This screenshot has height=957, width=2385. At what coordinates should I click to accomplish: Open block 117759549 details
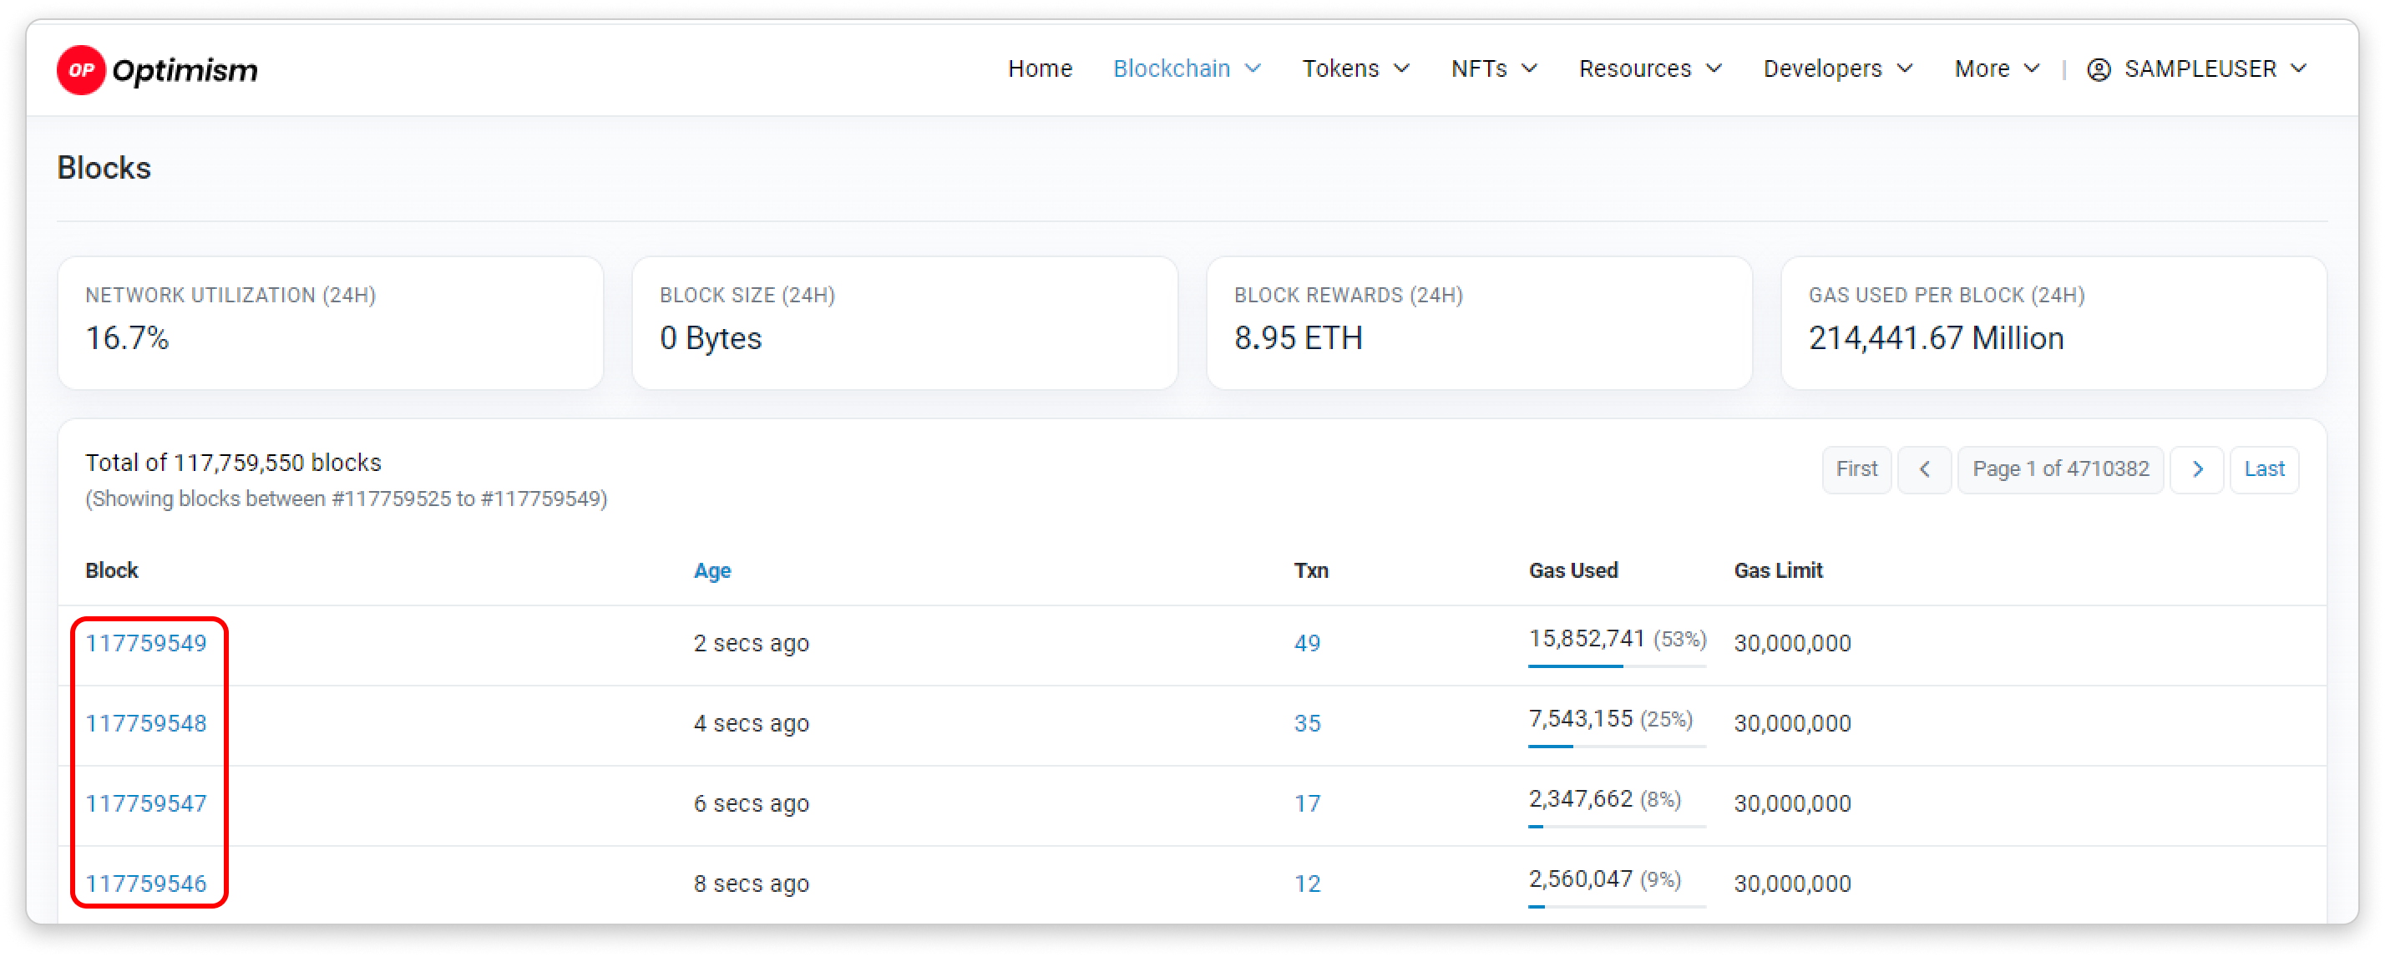146,643
